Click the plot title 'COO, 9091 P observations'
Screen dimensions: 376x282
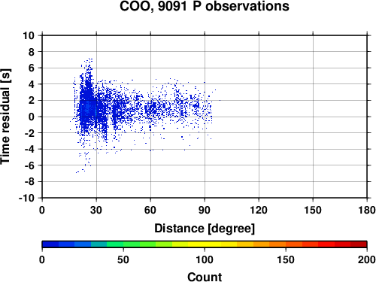coord(205,6)
